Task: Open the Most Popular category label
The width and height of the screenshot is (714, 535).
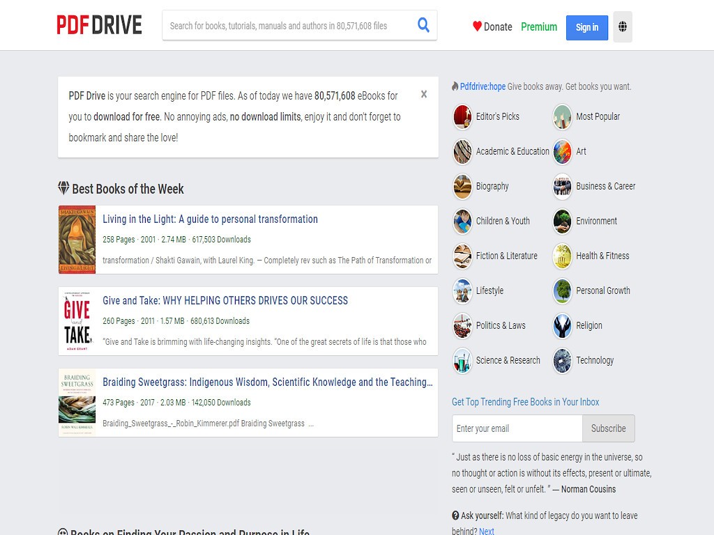Action: point(598,116)
